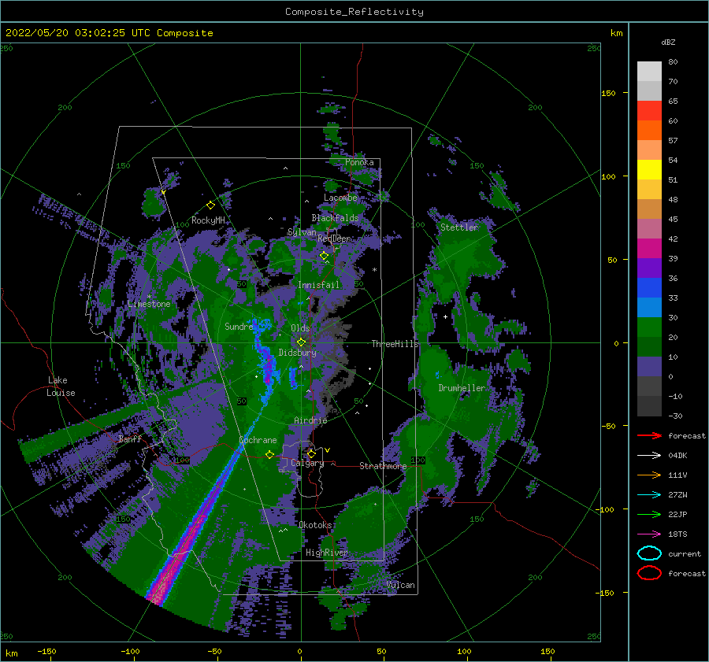Click the Strathmore city label
The image size is (709, 662).
[383, 466]
